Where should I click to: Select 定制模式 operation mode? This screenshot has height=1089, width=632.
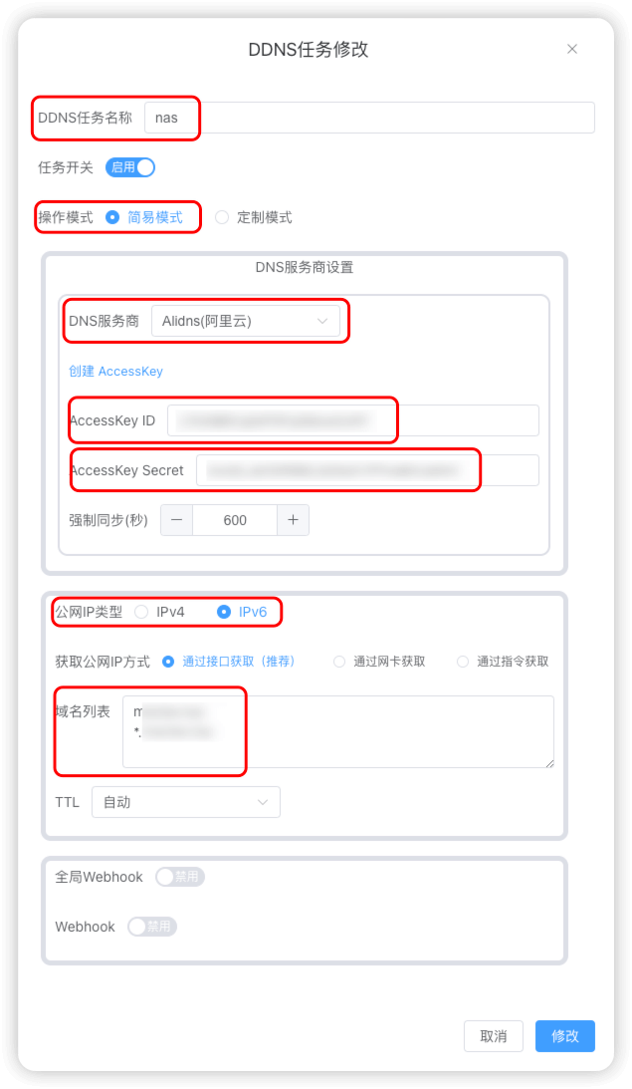(253, 217)
